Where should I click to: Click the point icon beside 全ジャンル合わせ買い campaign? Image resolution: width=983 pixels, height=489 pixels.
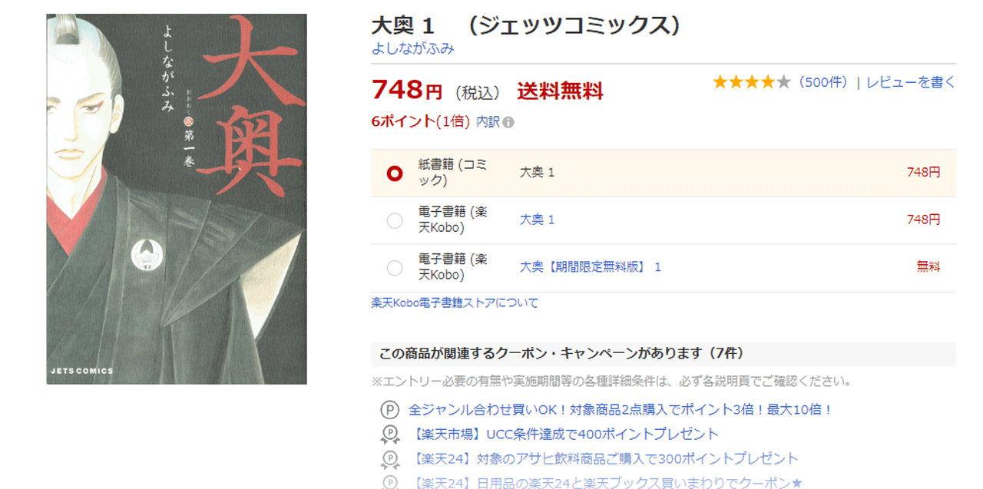coord(390,410)
